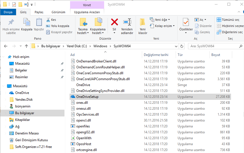
Task: Click the search magnifier icon
Action: (241, 46)
